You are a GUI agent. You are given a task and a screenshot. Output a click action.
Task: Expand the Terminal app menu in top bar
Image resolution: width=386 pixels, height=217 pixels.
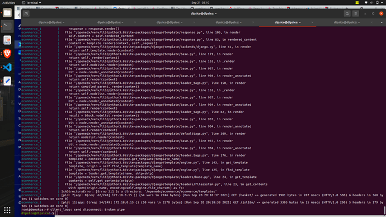31,3
